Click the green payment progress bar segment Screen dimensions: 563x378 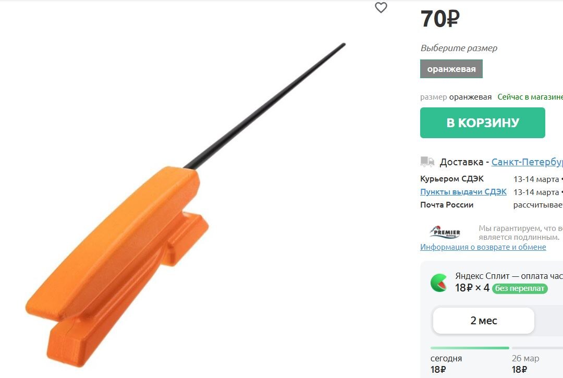[x=470, y=348]
